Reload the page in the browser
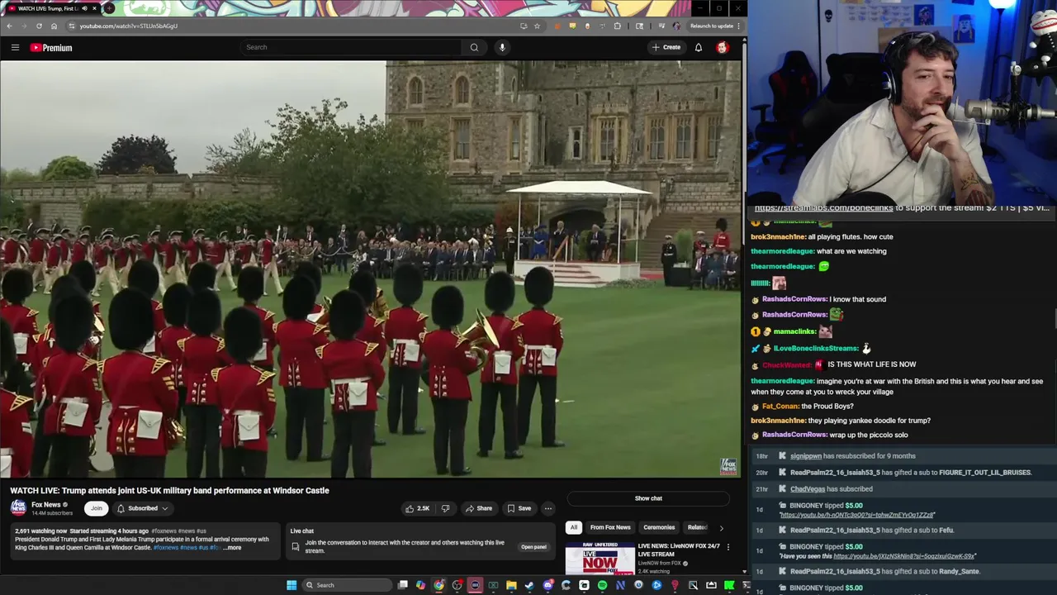The width and height of the screenshot is (1057, 595). (39, 26)
